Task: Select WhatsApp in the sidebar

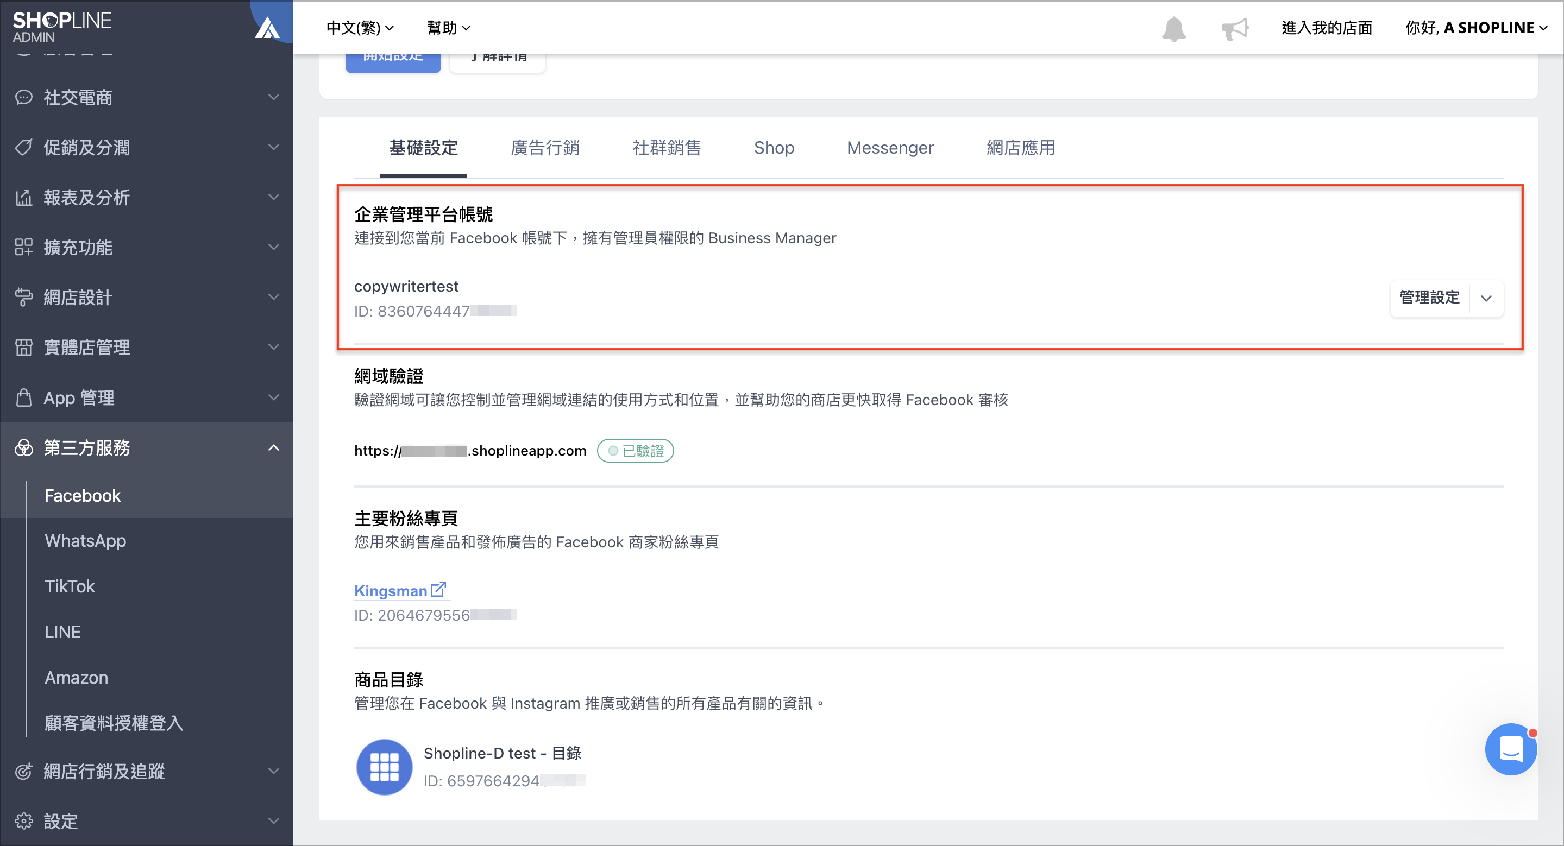Action: click(x=86, y=540)
